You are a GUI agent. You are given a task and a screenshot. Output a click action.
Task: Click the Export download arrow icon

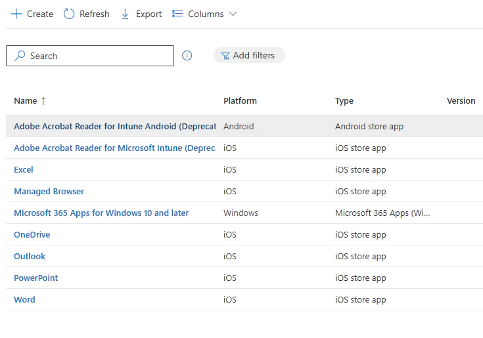click(x=125, y=14)
